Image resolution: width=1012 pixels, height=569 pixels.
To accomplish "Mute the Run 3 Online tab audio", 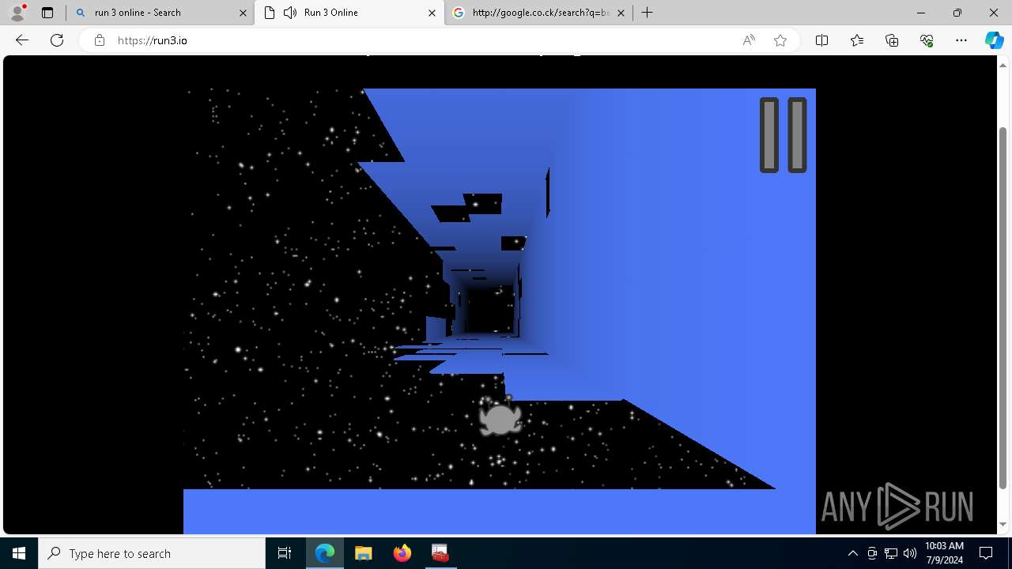I will (289, 13).
